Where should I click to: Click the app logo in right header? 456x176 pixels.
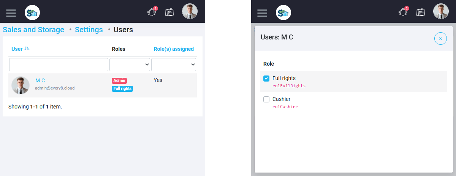[x=283, y=13]
